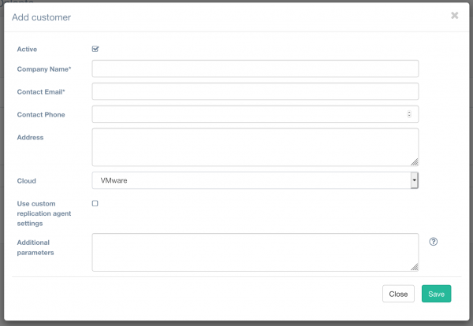Focus the Company Name field

(255, 69)
